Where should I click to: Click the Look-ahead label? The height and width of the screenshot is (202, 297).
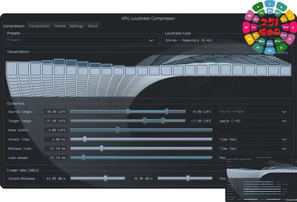point(18,158)
